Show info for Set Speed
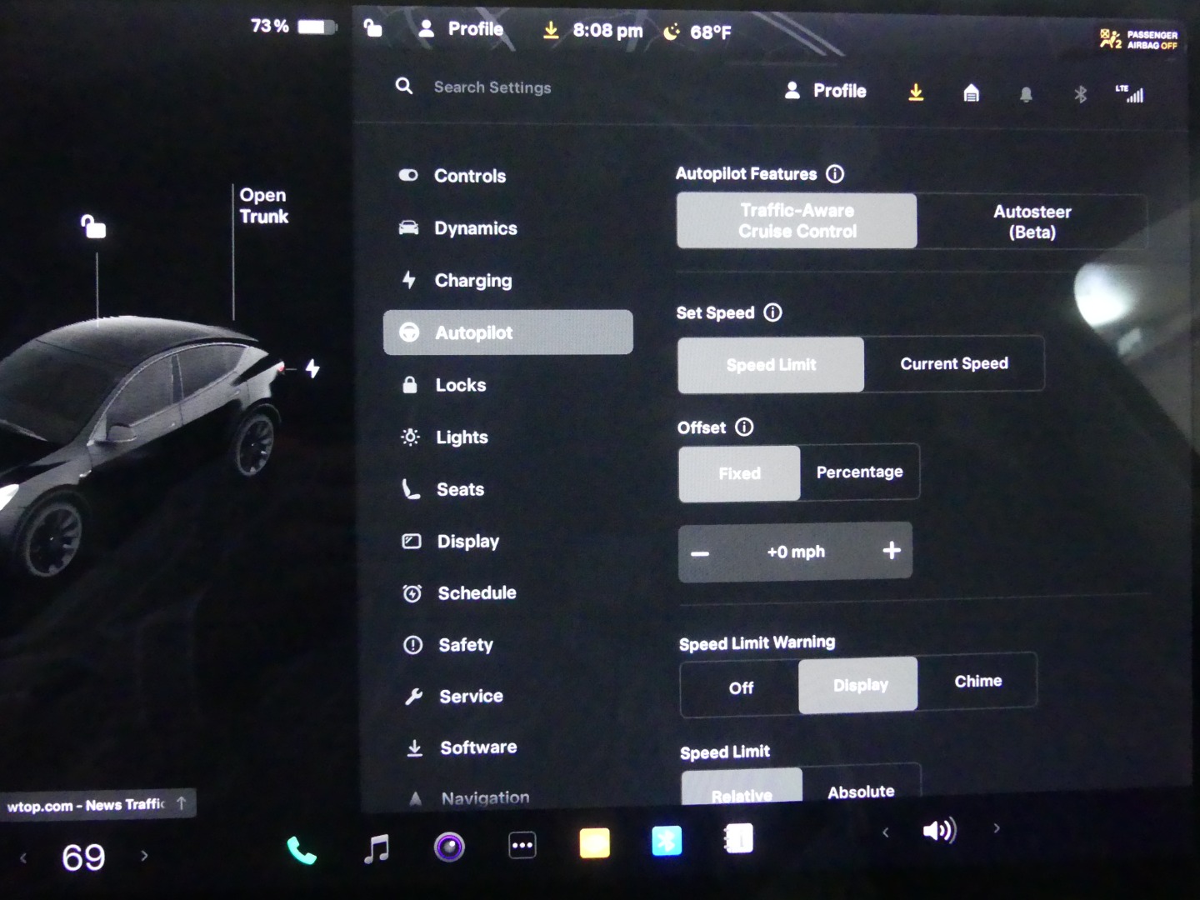This screenshot has height=900, width=1200. point(773,312)
